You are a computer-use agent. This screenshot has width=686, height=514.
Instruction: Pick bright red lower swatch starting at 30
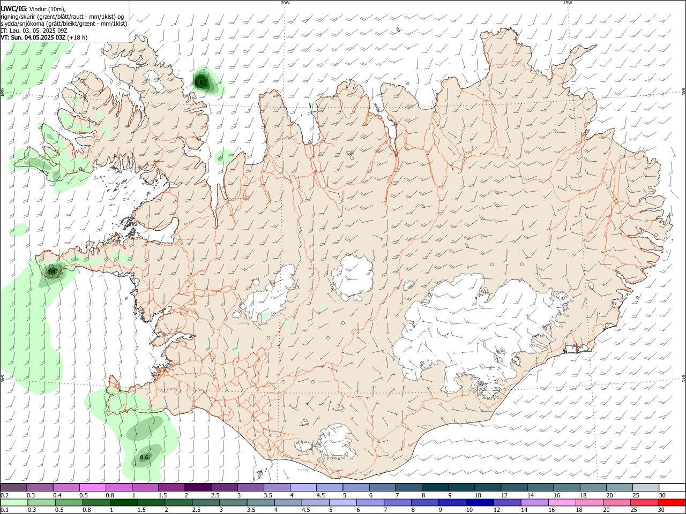point(672,502)
